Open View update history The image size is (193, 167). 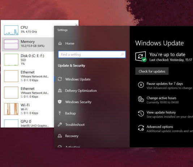[x=161, y=112]
